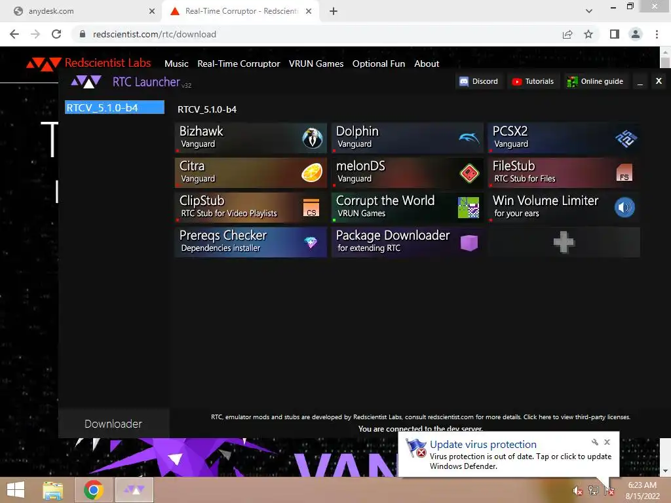Open the Online guide button
The width and height of the screenshot is (671, 503).
596,81
